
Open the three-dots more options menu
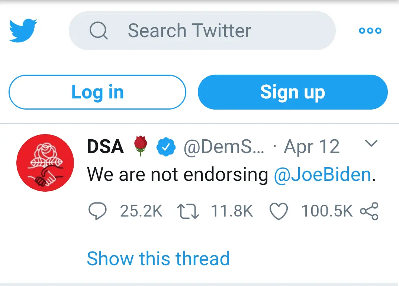pos(370,31)
